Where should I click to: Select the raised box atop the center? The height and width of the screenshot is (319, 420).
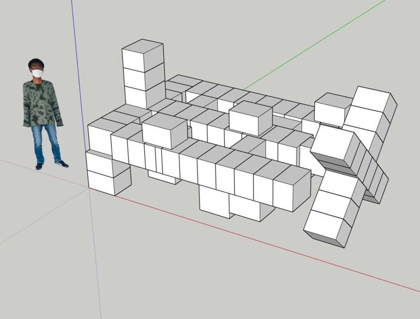tap(251, 118)
